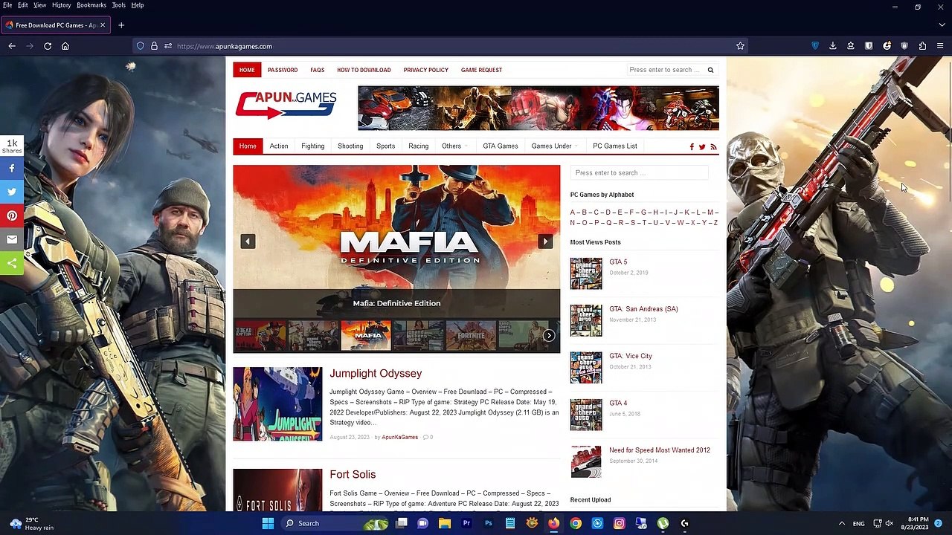Open the ApunKaGames author link
The image size is (952, 535).
[x=400, y=438]
